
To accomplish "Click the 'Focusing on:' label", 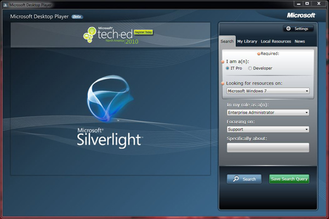I will coord(241,122).
